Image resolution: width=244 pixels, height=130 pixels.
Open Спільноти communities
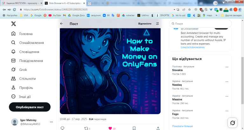(x=24, y=79)
